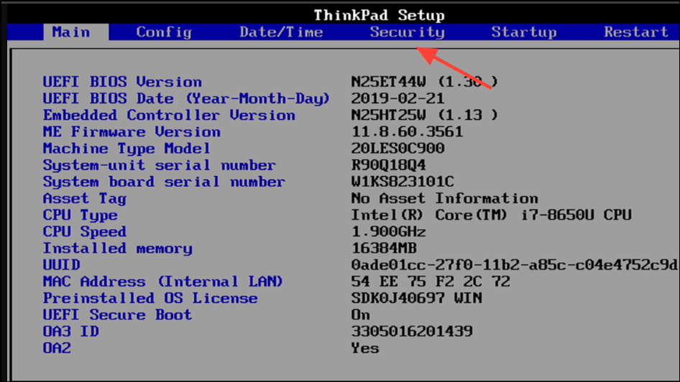This screenshot has height=382, width=680.
Task: Select the 1.900GHz speed value
Action: [x=389, y=232]
